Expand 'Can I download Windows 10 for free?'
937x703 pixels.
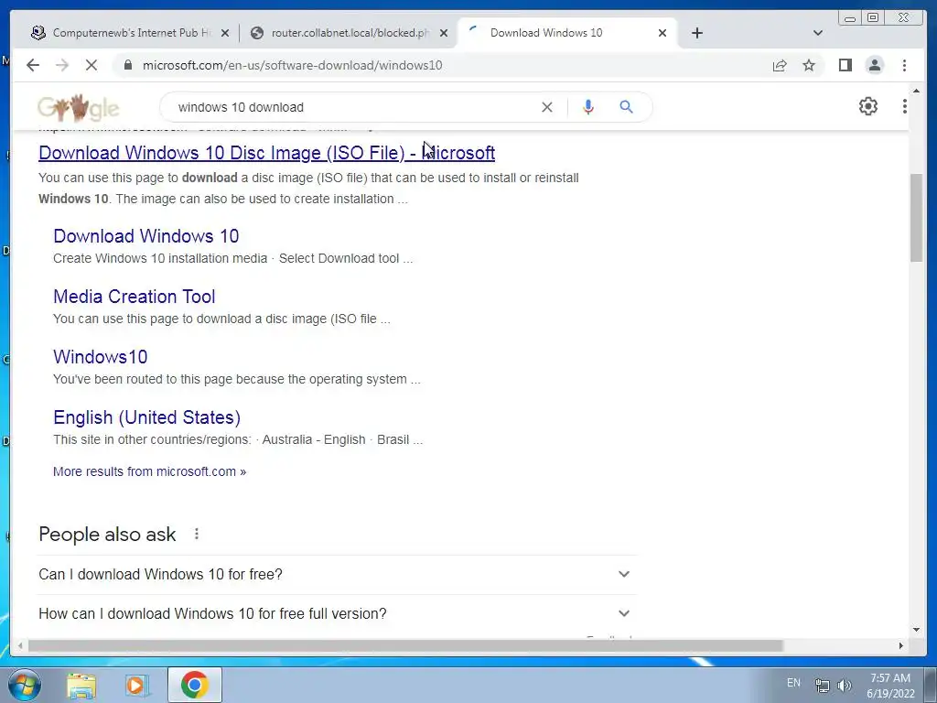click(338, 575)
